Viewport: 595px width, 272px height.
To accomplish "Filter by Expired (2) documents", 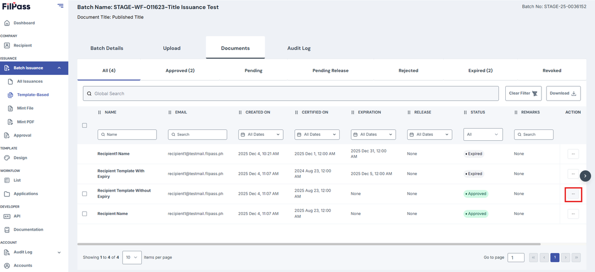I will pos(480,70).
